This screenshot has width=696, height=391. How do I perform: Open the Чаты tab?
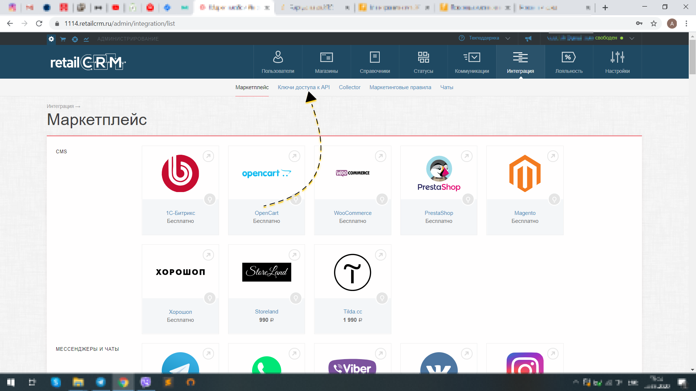tap(446, 87)
